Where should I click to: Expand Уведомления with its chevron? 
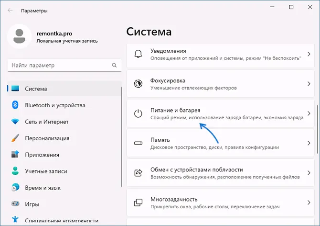309,54
